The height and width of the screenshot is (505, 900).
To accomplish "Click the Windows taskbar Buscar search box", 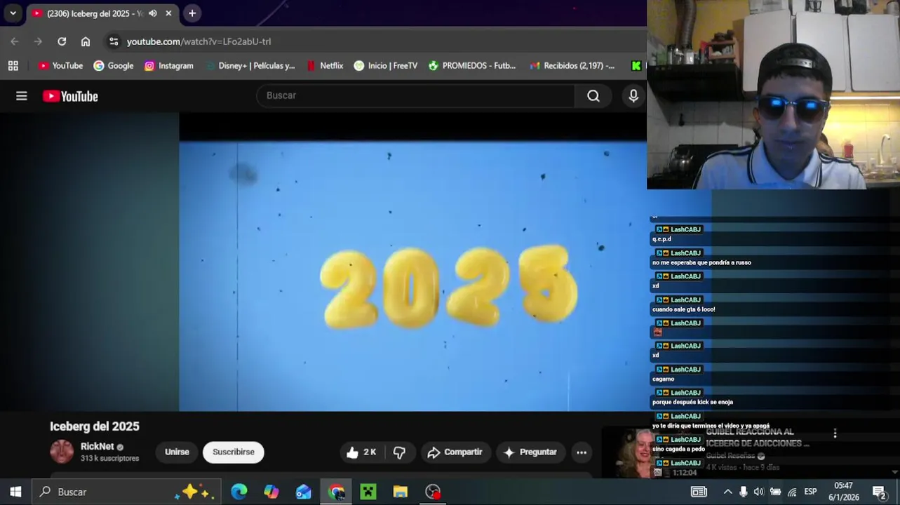I will [x=126, y=492].
